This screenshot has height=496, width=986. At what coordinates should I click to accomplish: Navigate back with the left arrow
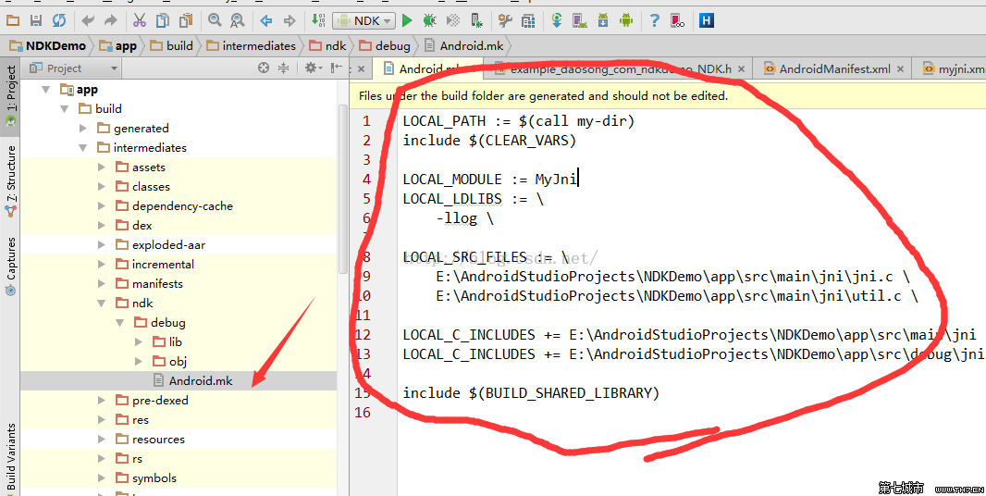click(266, 20)
